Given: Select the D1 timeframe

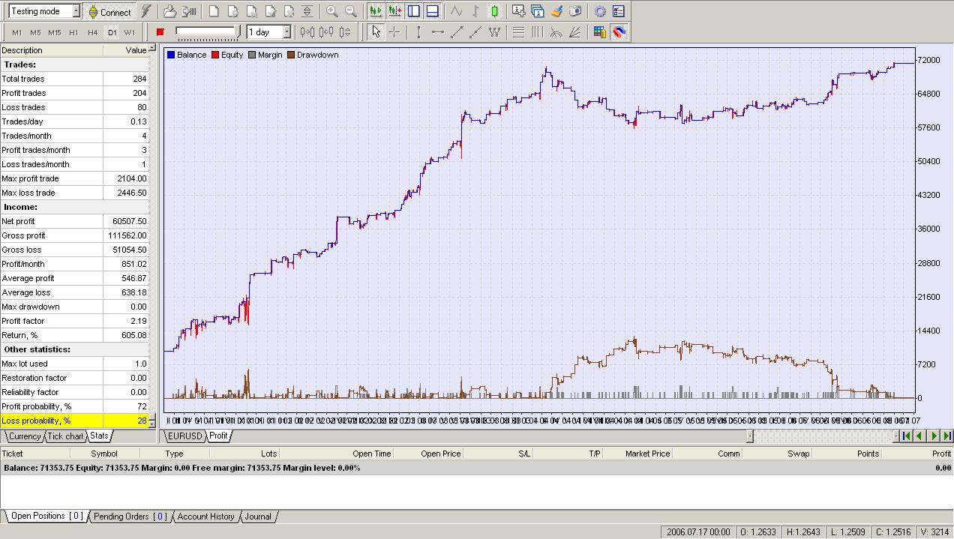Looking at the screenshot, I should (112, 32).
